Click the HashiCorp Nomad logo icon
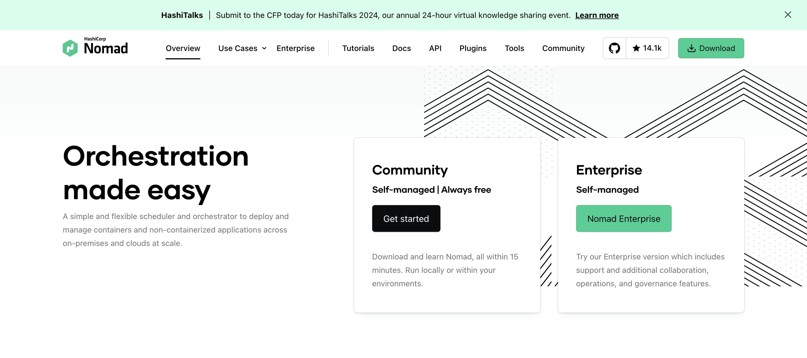The image size is (807, 358). pos(71,48)
